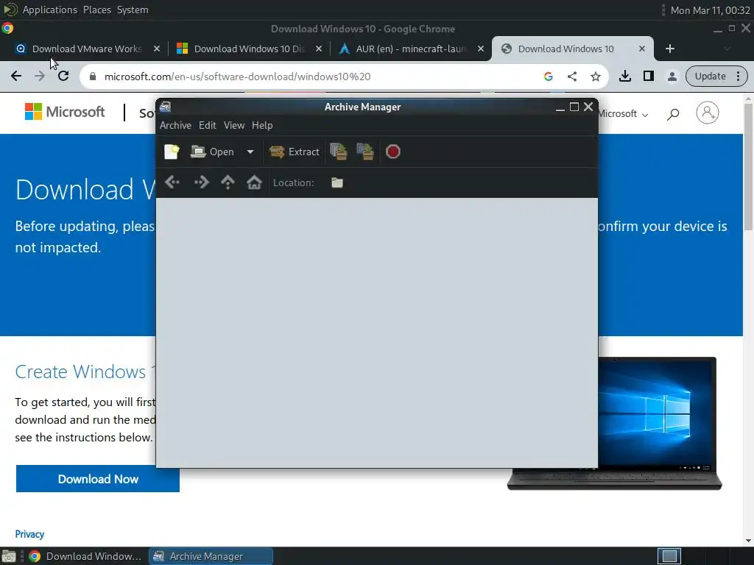Screen dimensions: 754x565
Task: Open the Applications menu in the top panel
Action: click(49, 10)
